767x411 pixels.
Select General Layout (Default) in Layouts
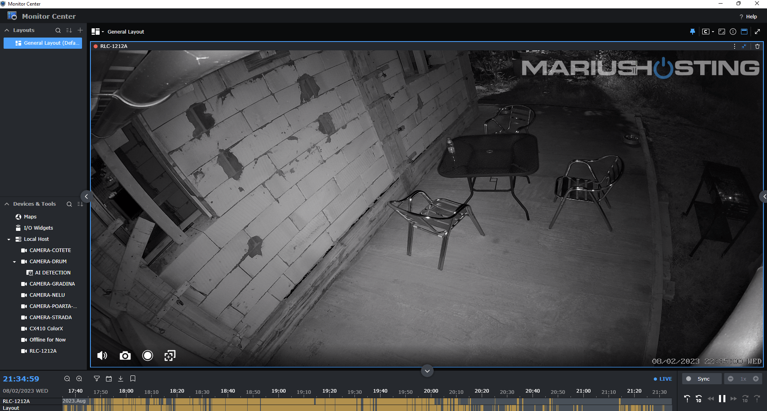click(x=43, y=43)
